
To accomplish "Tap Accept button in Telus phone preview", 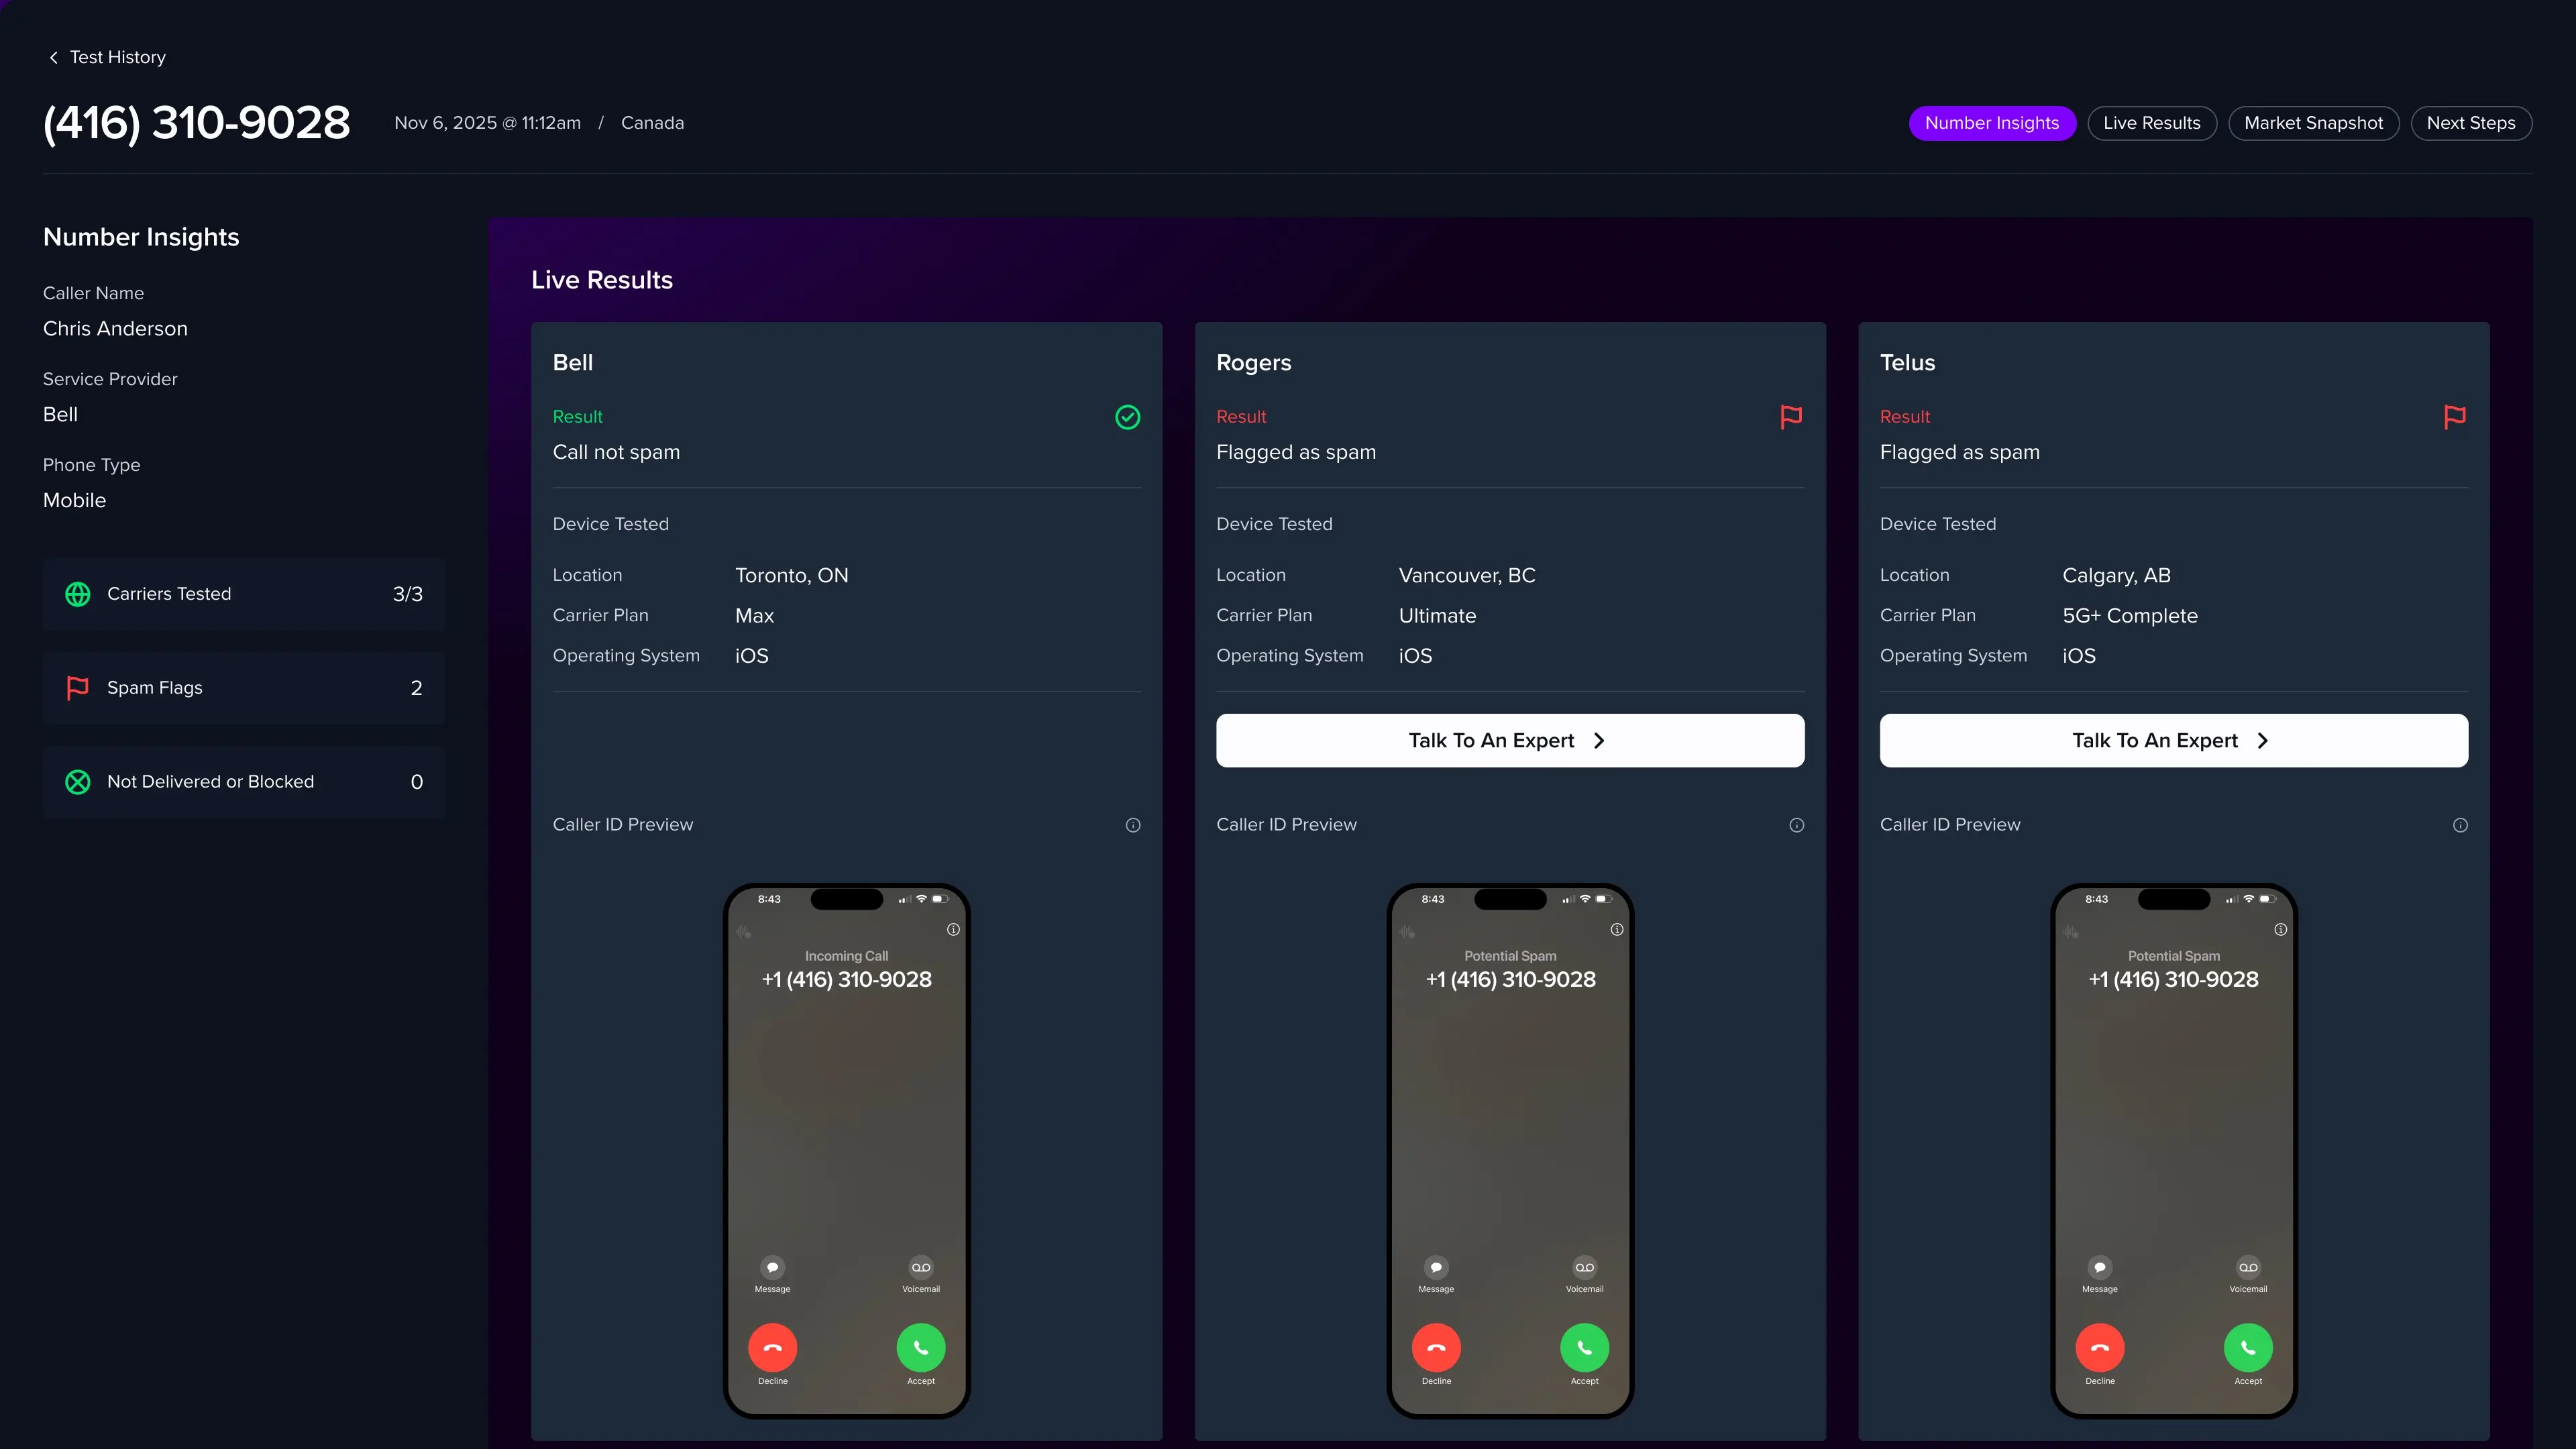I will coord(2248,1348).
